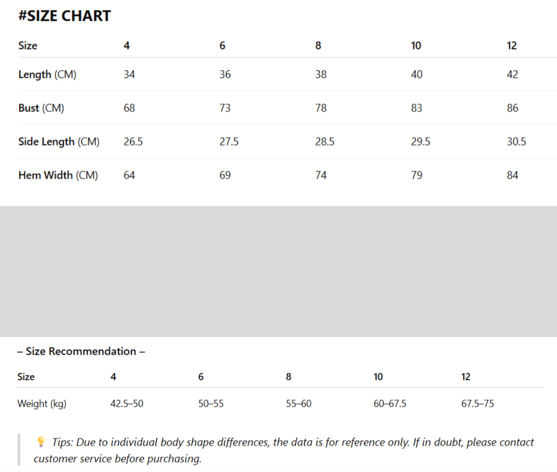Click the bust value 86

click(x=512, y=108)
